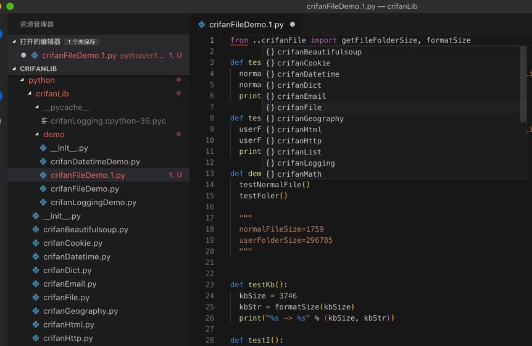The height and width of the screenshot is (346, 532).
Task: Collapse the python folder arrow
Action: click(22, 80)
